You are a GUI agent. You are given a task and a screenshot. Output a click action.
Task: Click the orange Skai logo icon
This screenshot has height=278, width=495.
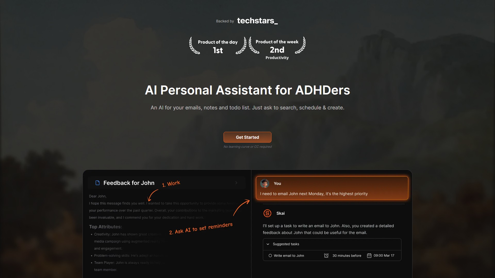pyautogui.click(x=267, y=213)
